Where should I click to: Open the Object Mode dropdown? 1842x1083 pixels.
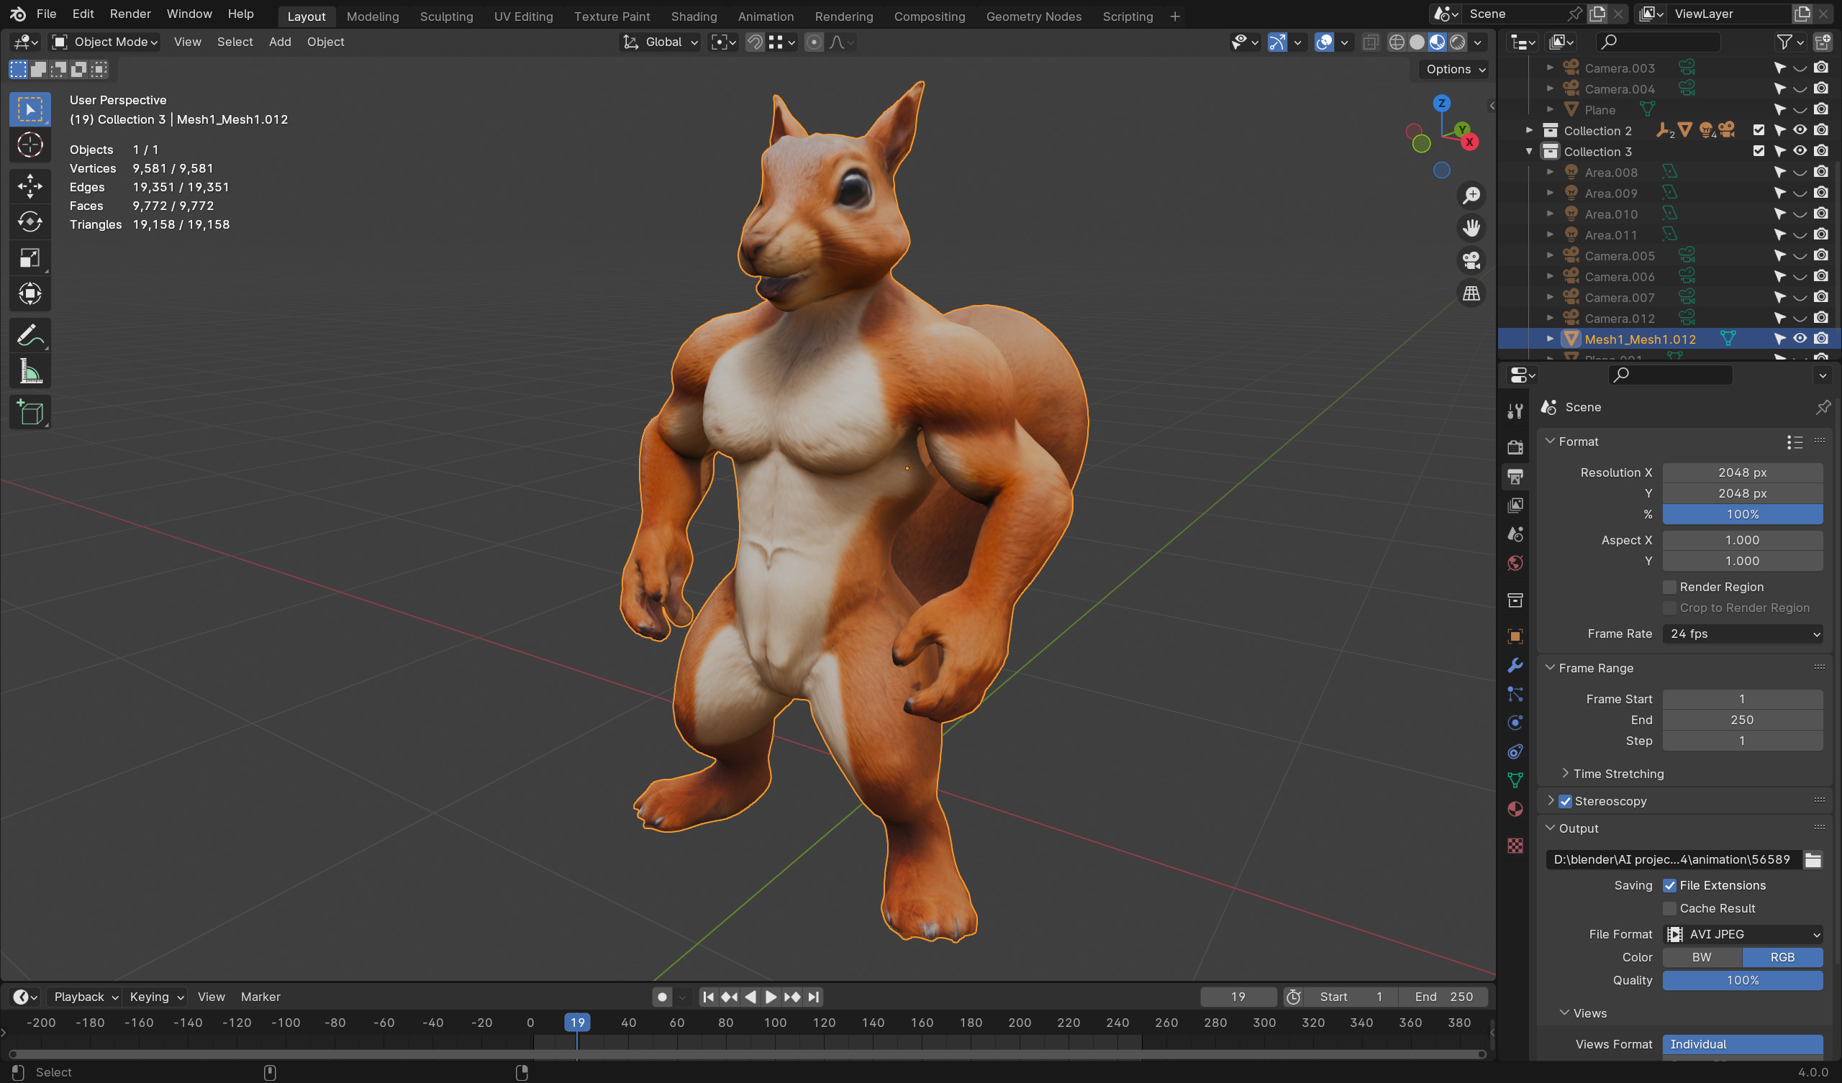tap(105, 42)
